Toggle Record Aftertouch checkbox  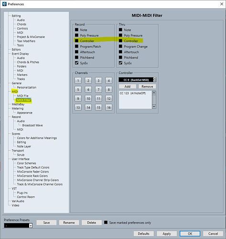[x=77, y=52]
